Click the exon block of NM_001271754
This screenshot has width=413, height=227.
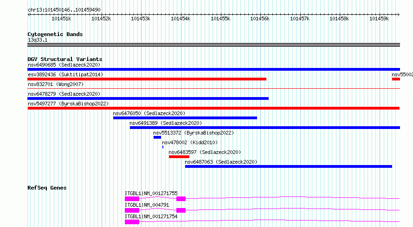pos(132,222)
